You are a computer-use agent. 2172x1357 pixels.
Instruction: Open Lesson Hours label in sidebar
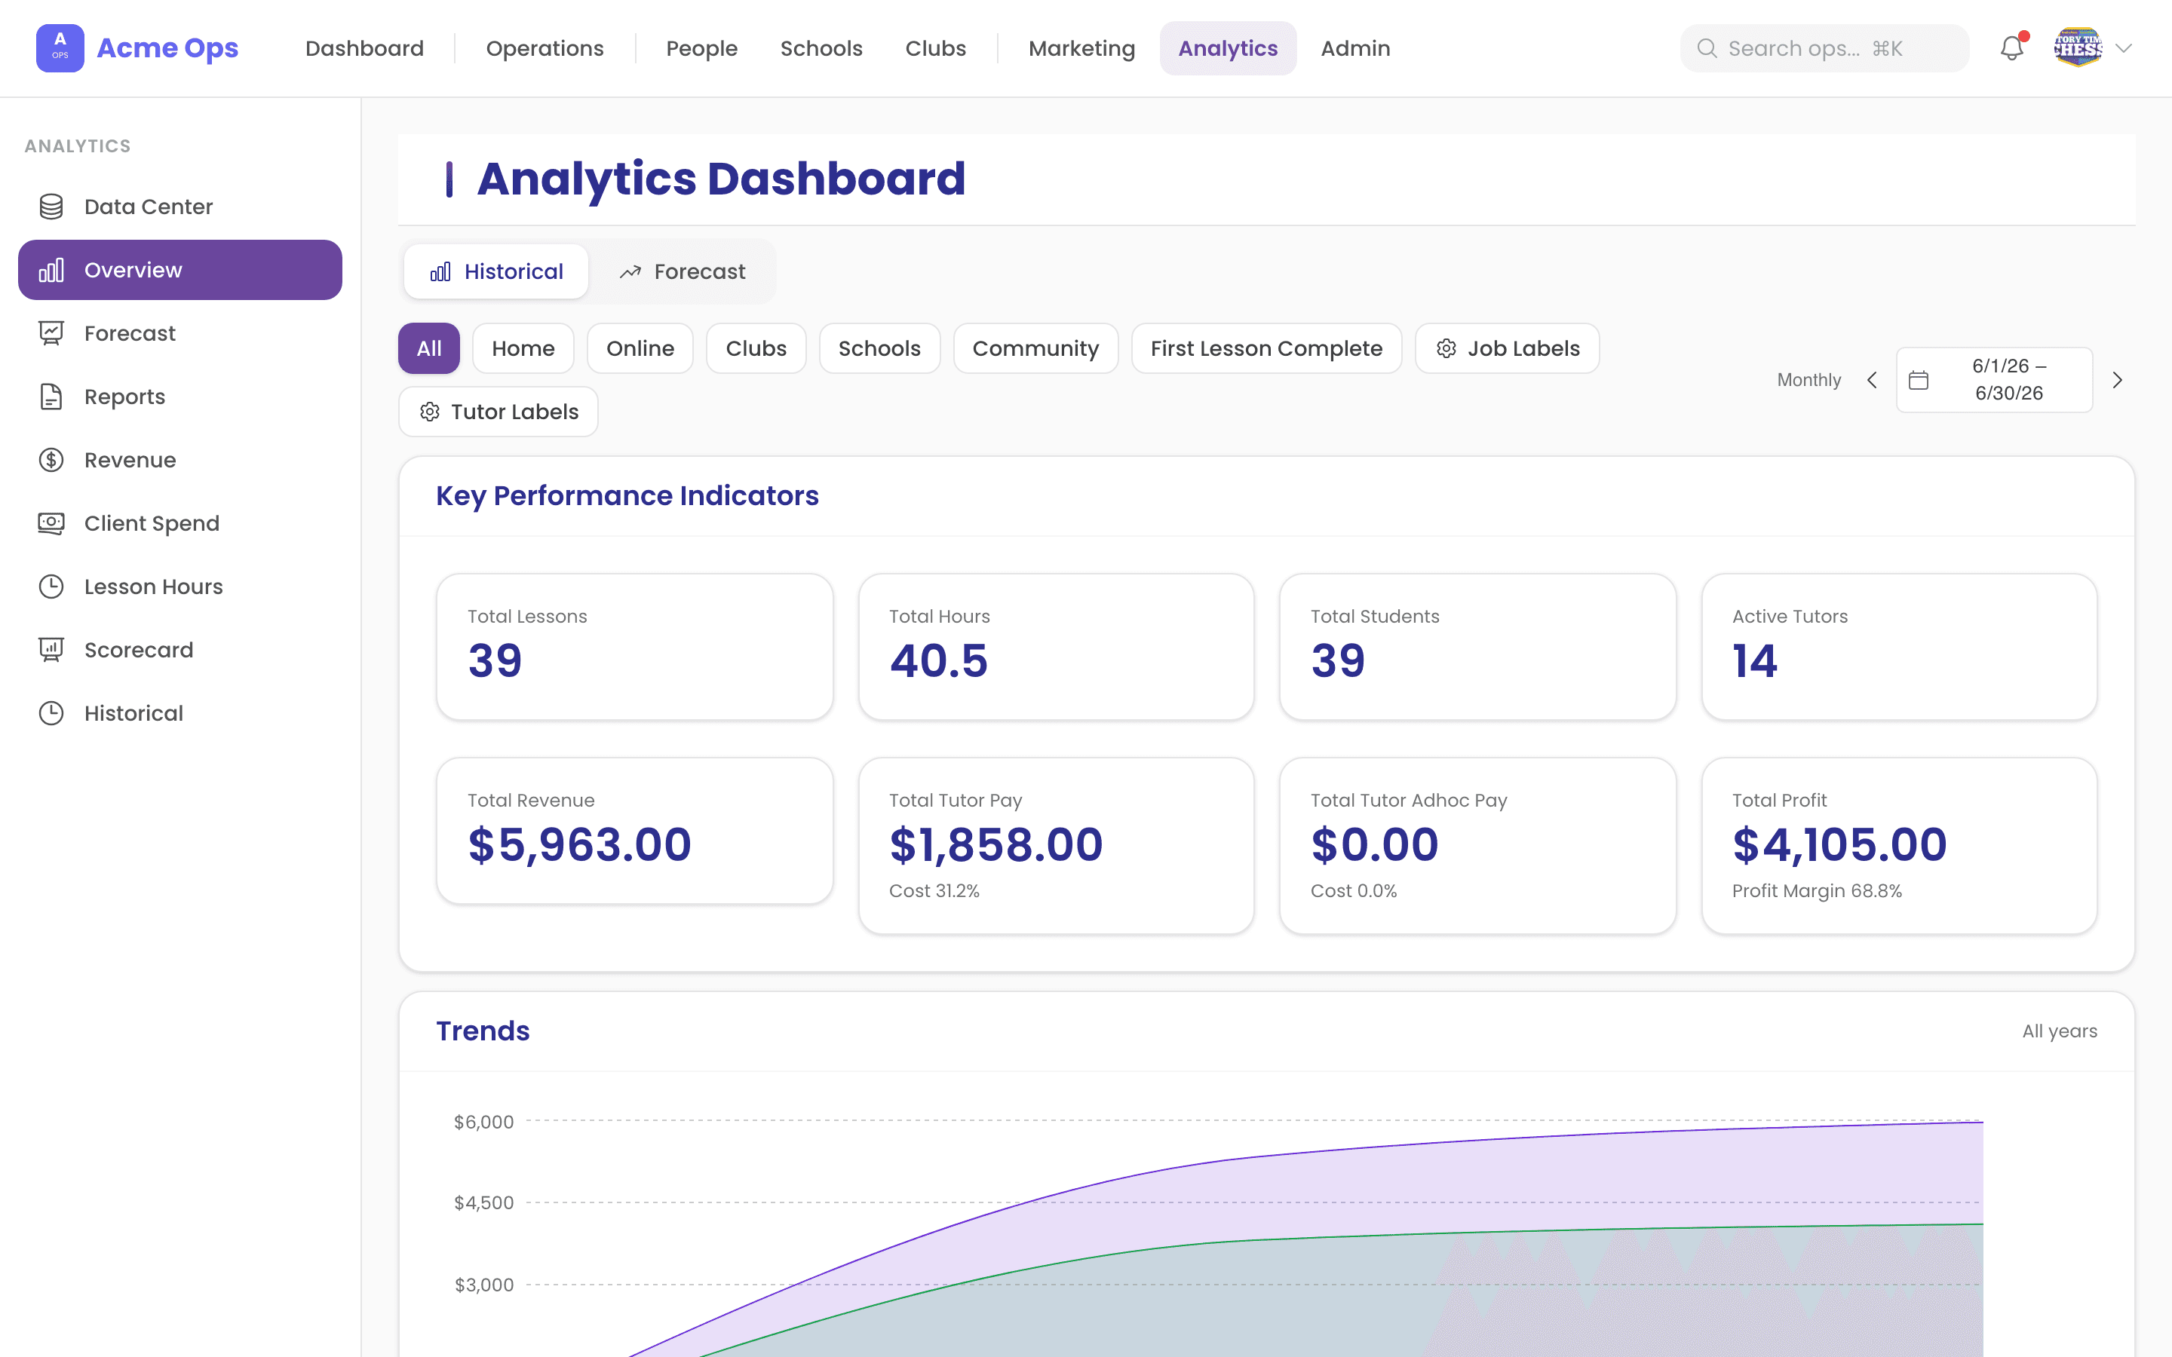click(x=154, y=586)
